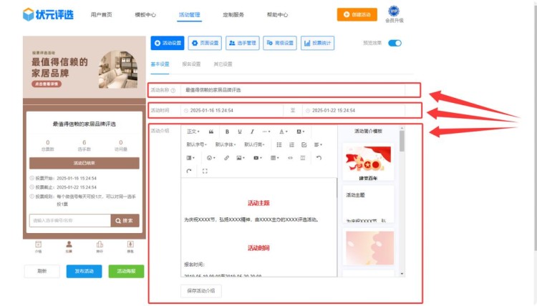Insert a hyperlink with the link icon
537x306 pixels.
pyautogui.click(x=226, y=157)
